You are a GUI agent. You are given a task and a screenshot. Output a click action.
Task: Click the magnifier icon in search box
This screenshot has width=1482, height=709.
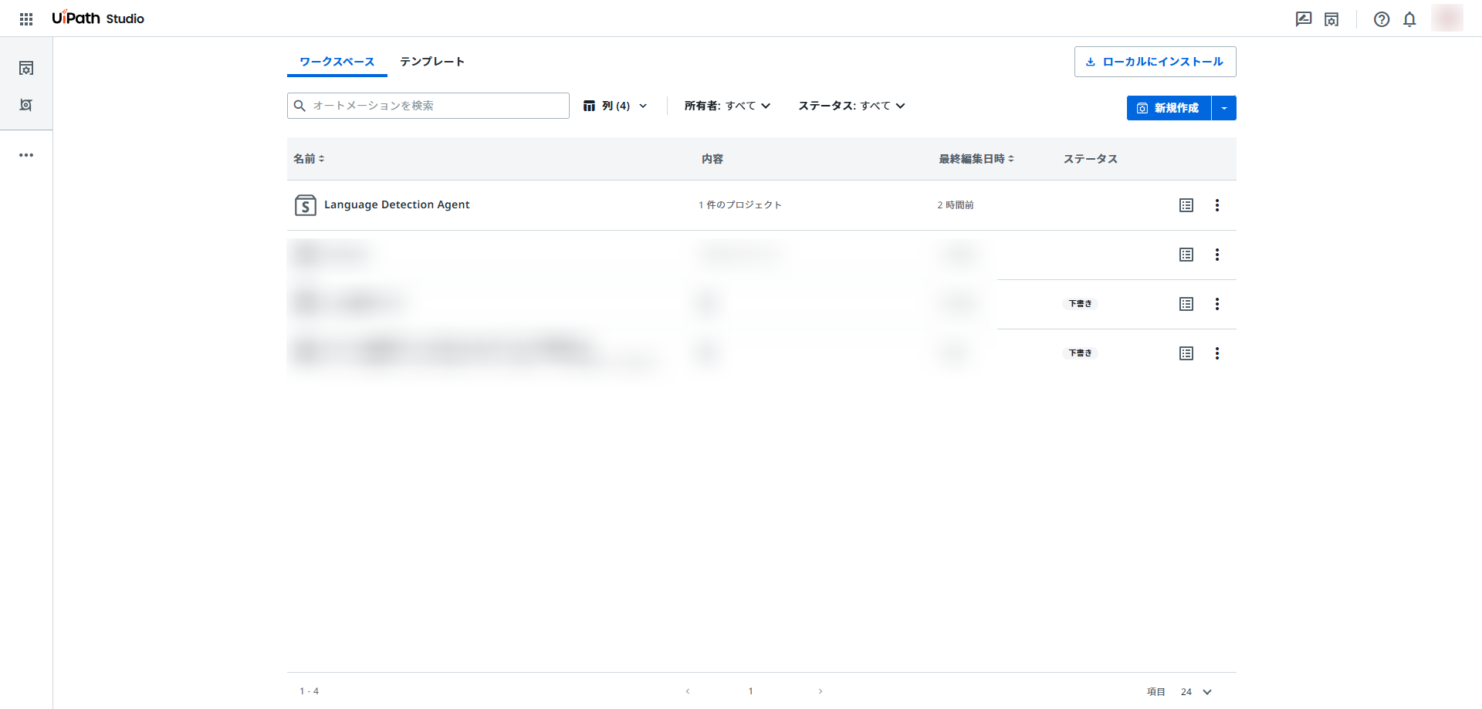(x=300, y=106)
